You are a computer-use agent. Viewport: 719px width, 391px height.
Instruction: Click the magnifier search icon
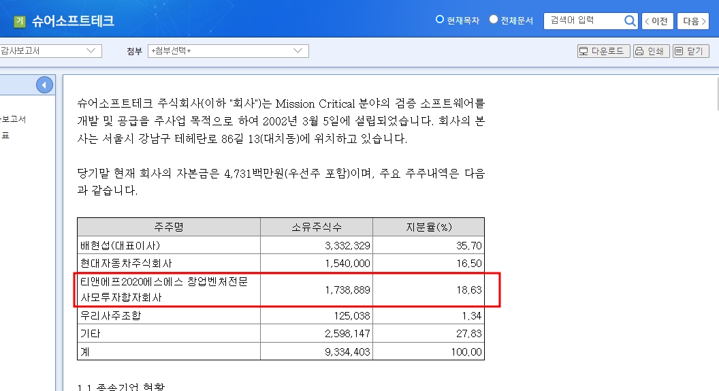click(630, 21)
